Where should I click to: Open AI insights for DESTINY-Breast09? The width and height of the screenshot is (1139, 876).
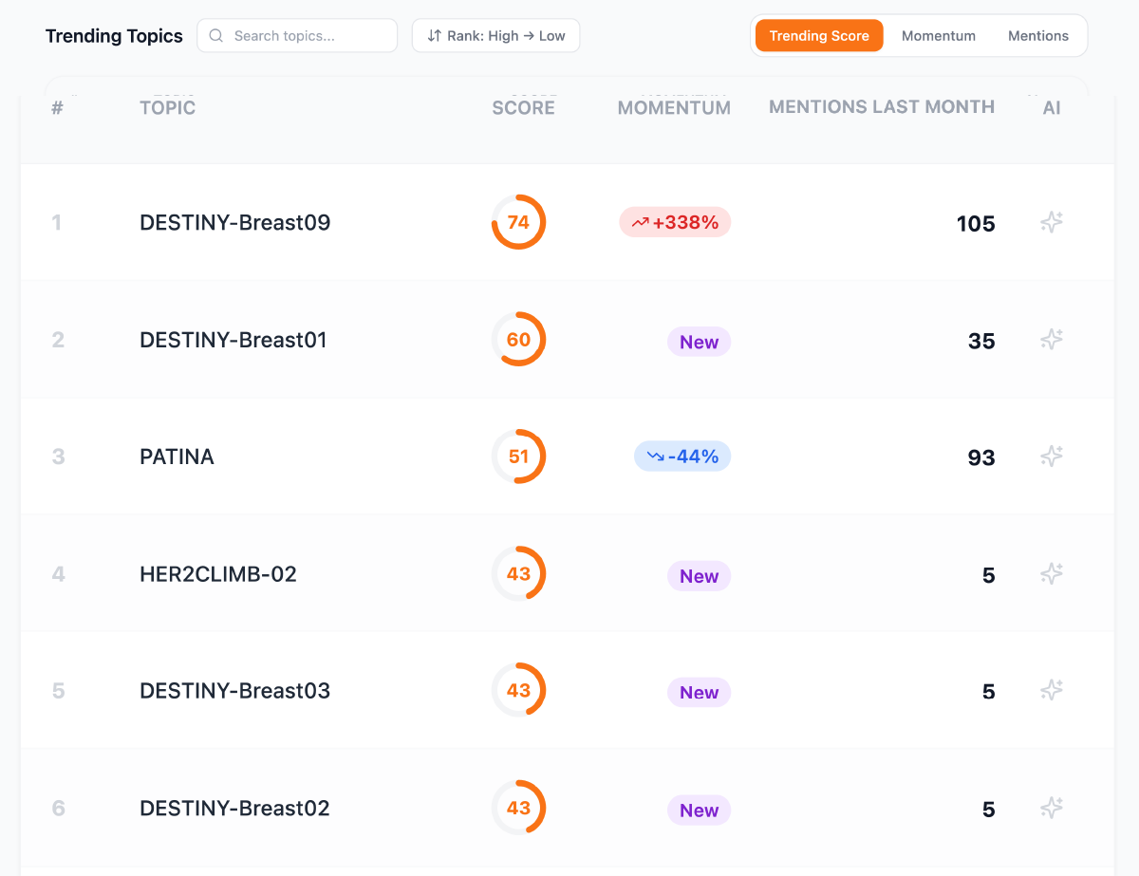click(1051, 222)
